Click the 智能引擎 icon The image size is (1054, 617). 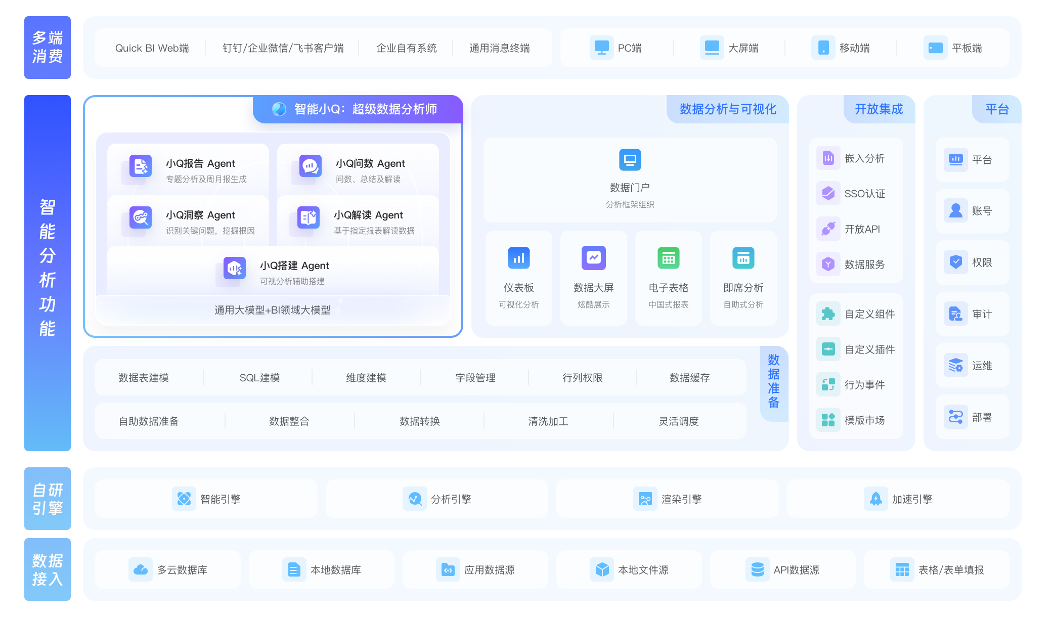coord(184,499)
